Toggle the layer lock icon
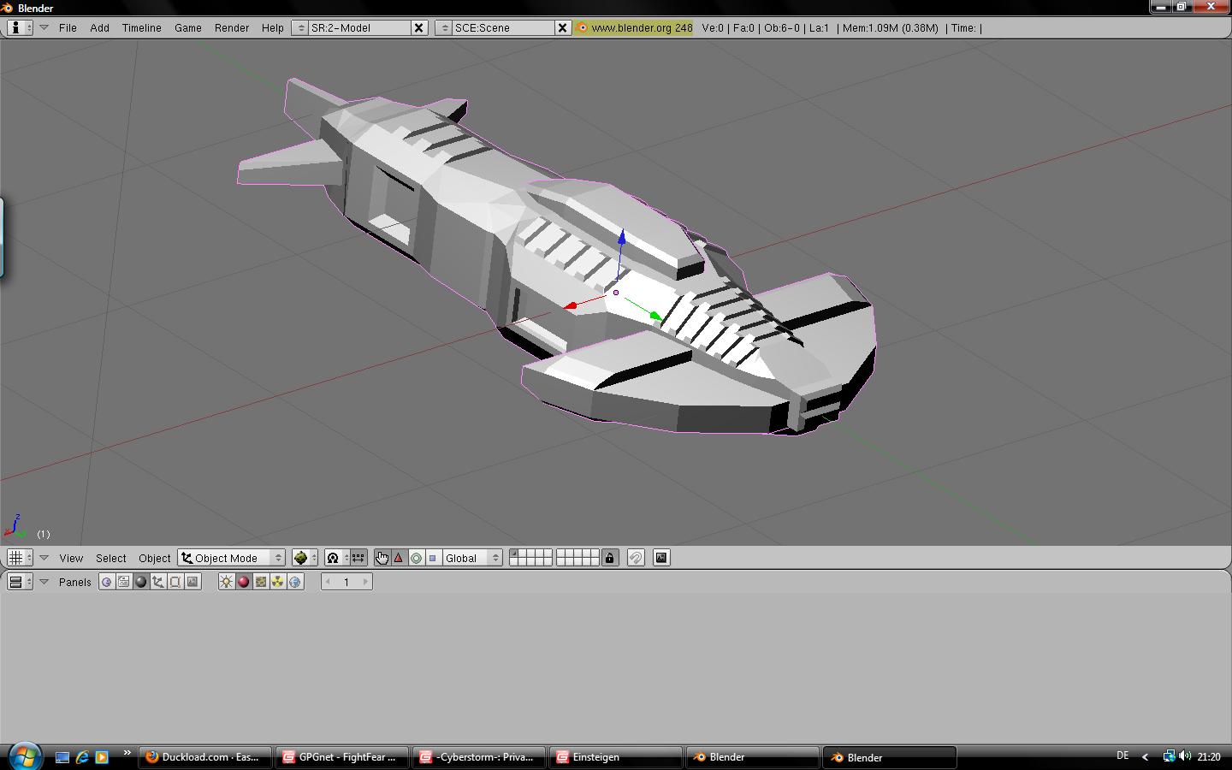 click(x=609, y=558)
